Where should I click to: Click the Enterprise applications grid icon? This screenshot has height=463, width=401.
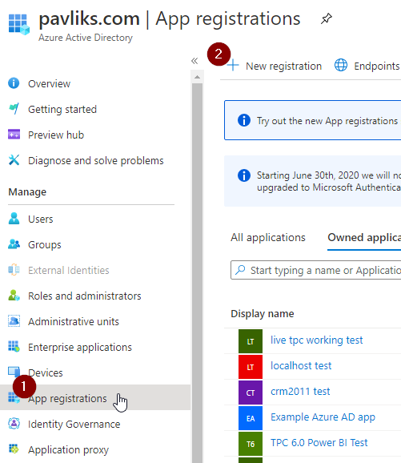point(14,346)
